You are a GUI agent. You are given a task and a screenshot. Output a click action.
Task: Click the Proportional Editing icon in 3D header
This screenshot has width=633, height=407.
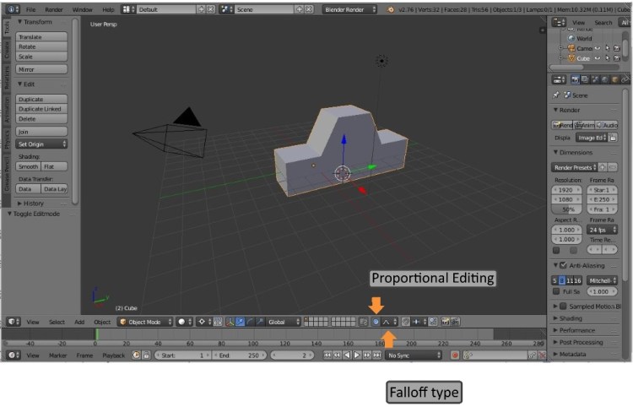[376, 322]
